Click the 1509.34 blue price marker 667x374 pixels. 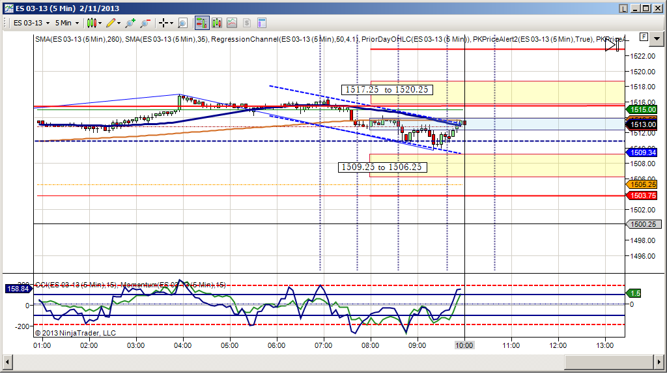(642, 152)
